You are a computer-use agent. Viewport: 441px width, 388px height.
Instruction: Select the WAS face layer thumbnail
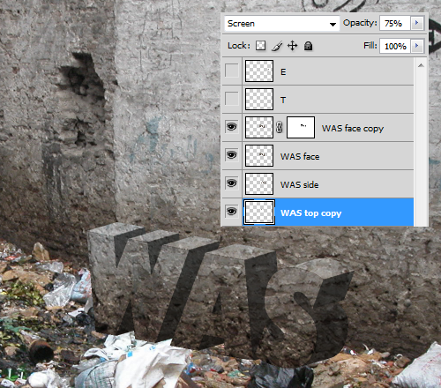tap(259, 155)
